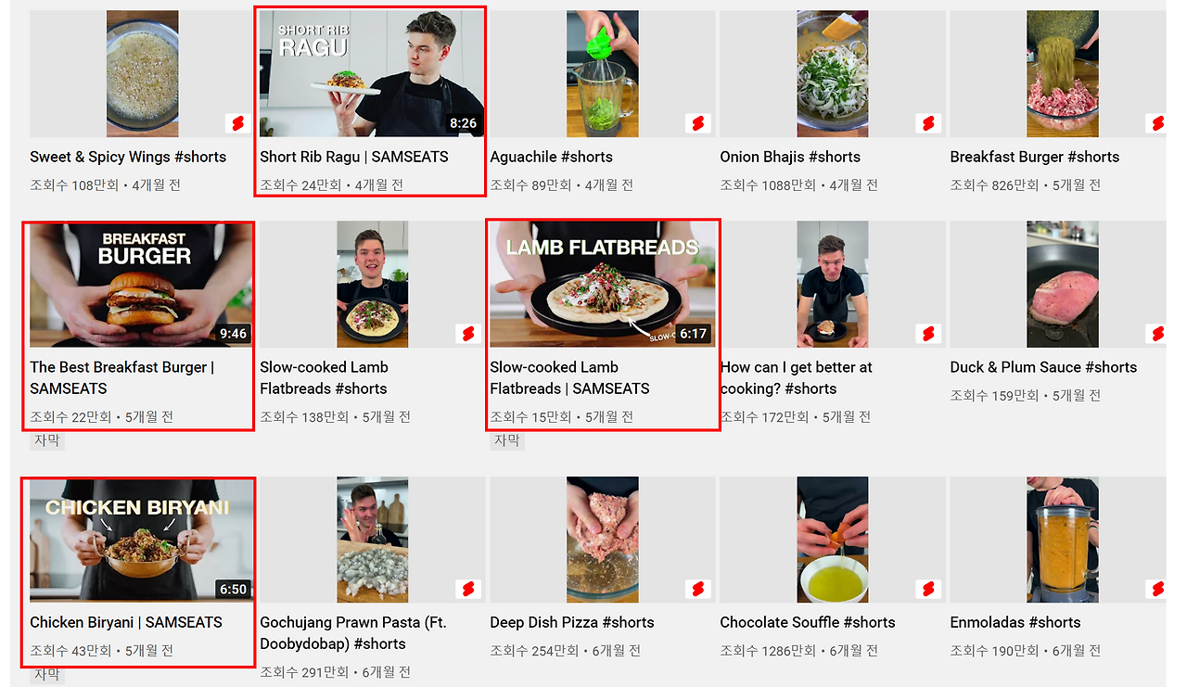Click Shorts icon on Chocolate Souffle thumbnail
This screenshot has height=687, width=1187.
pyautogui.click(x=927, y=589)
